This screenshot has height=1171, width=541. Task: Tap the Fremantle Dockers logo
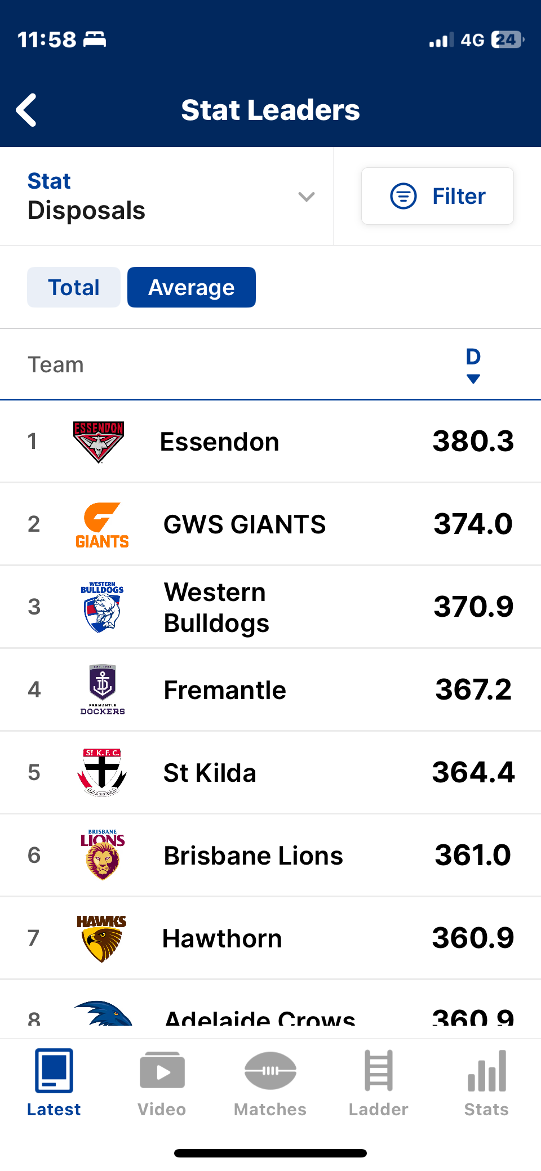point(103,690)
